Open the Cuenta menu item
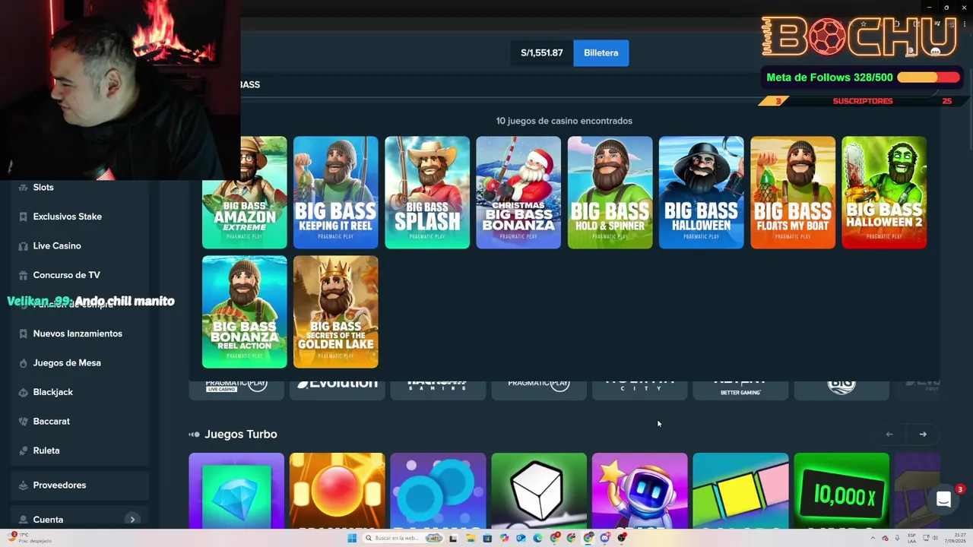The width and height of the screenshot is (973, 547). click(x=48, y=520)
